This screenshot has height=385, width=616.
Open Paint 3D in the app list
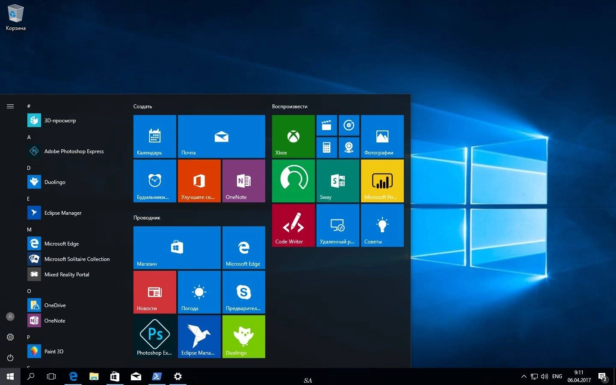(x=74, y=352)
